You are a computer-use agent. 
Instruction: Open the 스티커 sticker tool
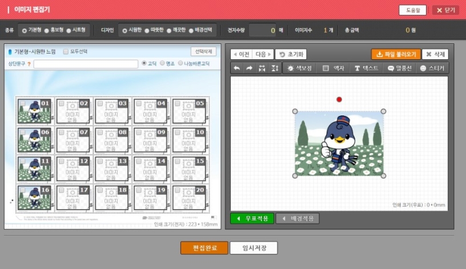pyautogui.click(x=432, y=69)
